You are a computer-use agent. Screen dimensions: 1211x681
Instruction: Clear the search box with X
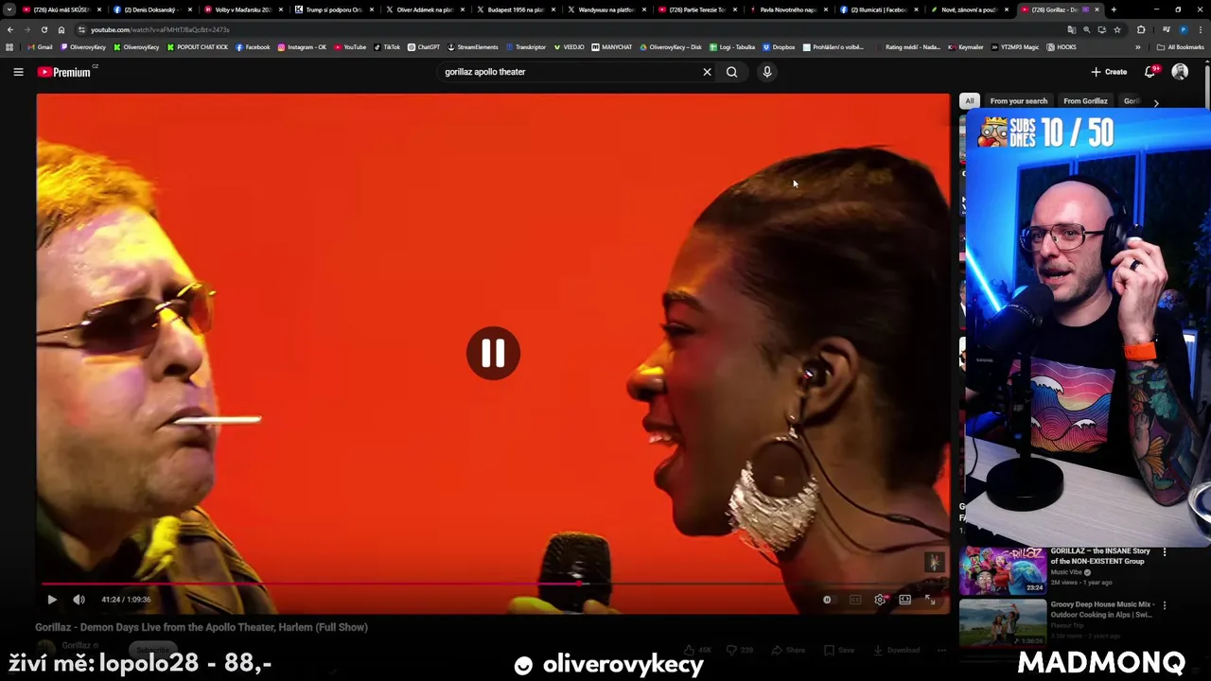707,72
